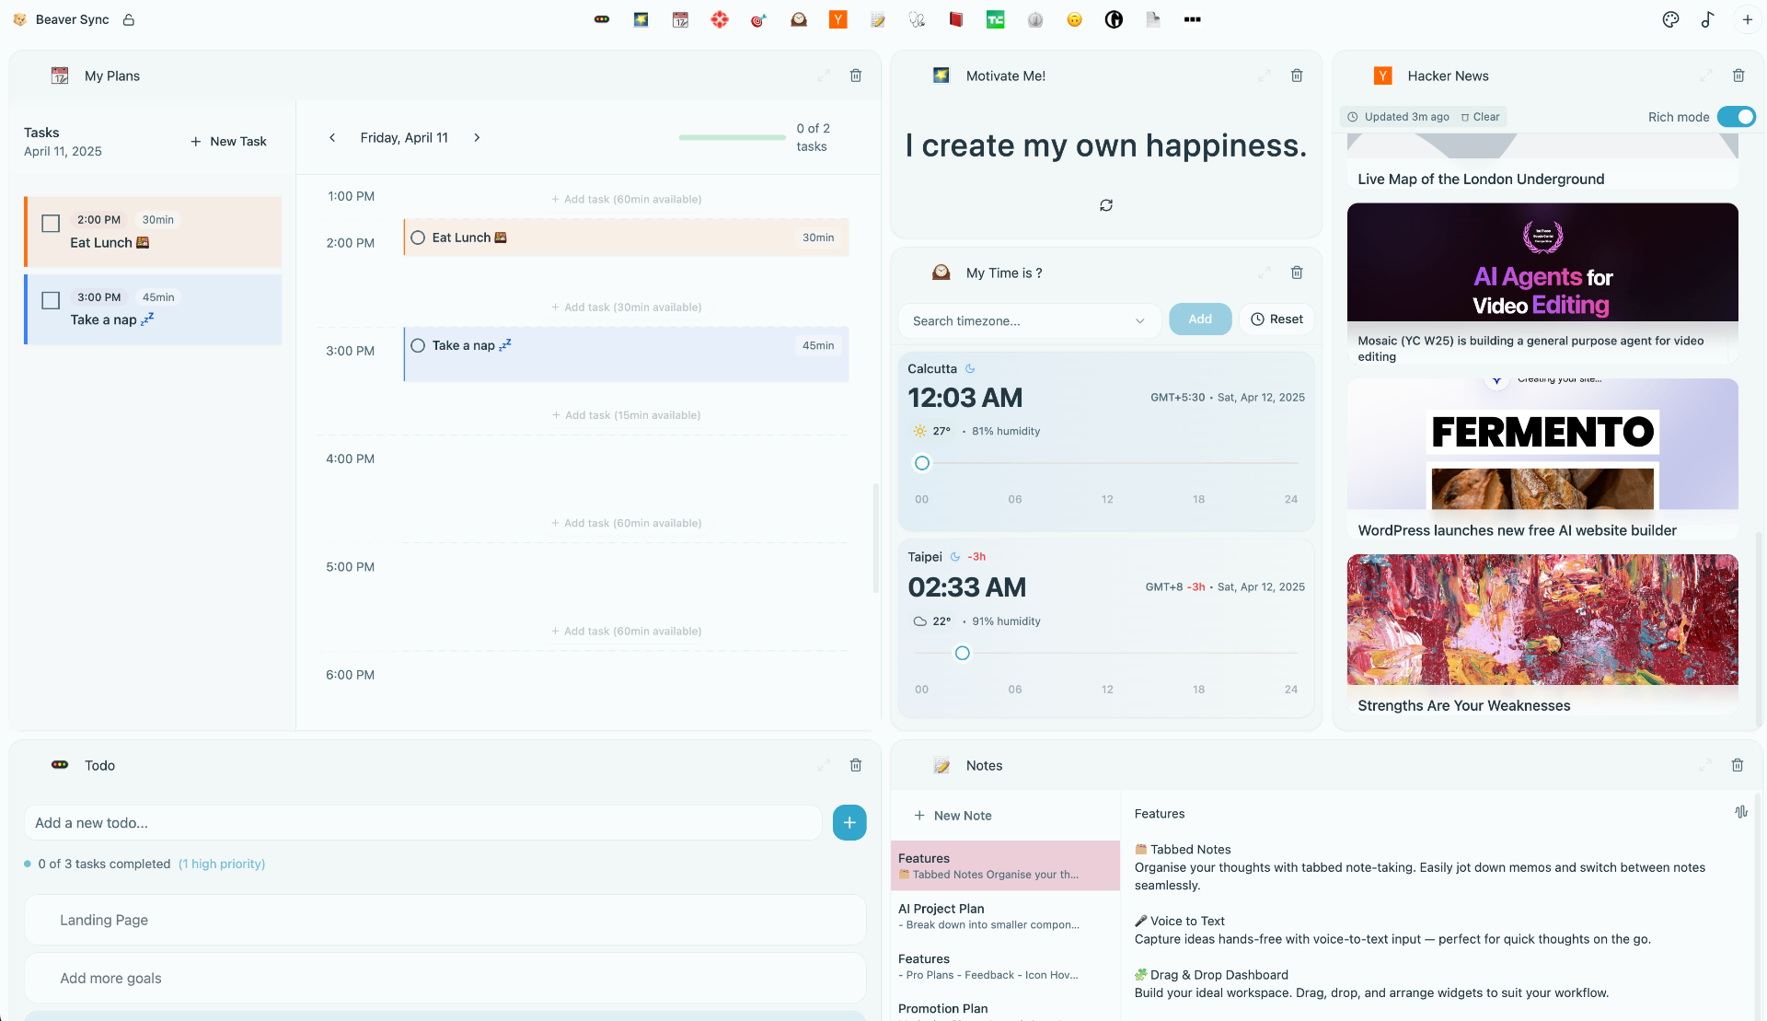Click the blue plus add todo button

point(849,822)
